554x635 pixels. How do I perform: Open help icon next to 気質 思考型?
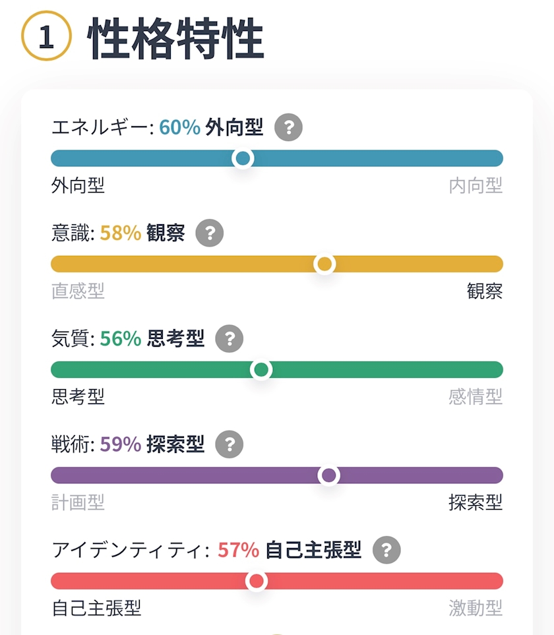point(230,338)
